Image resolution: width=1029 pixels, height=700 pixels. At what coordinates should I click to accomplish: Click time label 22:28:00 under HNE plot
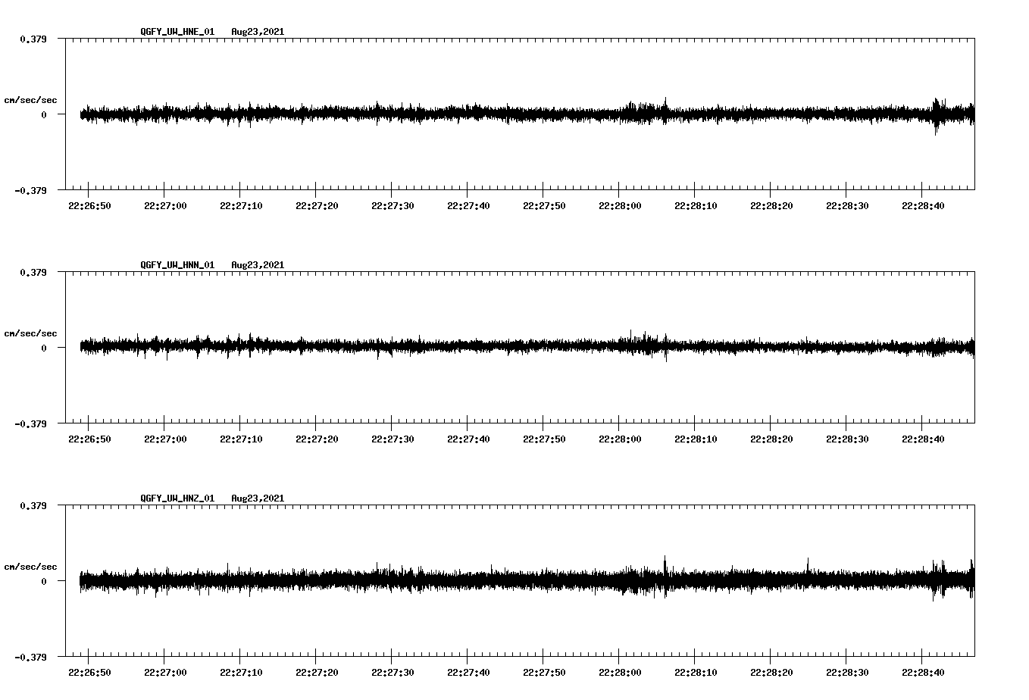coord(620,206)
